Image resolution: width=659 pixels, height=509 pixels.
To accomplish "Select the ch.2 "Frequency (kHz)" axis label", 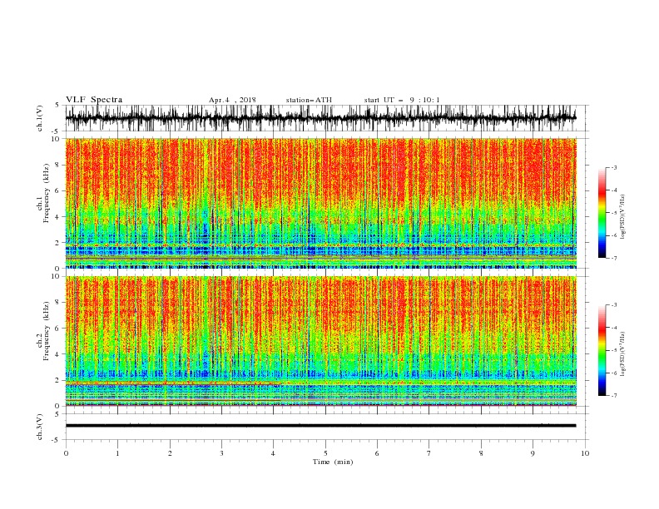I will 47,330.
